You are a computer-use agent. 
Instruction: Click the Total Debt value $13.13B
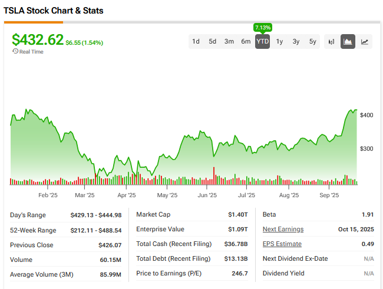pyautogui.click(x=236, y=258)
